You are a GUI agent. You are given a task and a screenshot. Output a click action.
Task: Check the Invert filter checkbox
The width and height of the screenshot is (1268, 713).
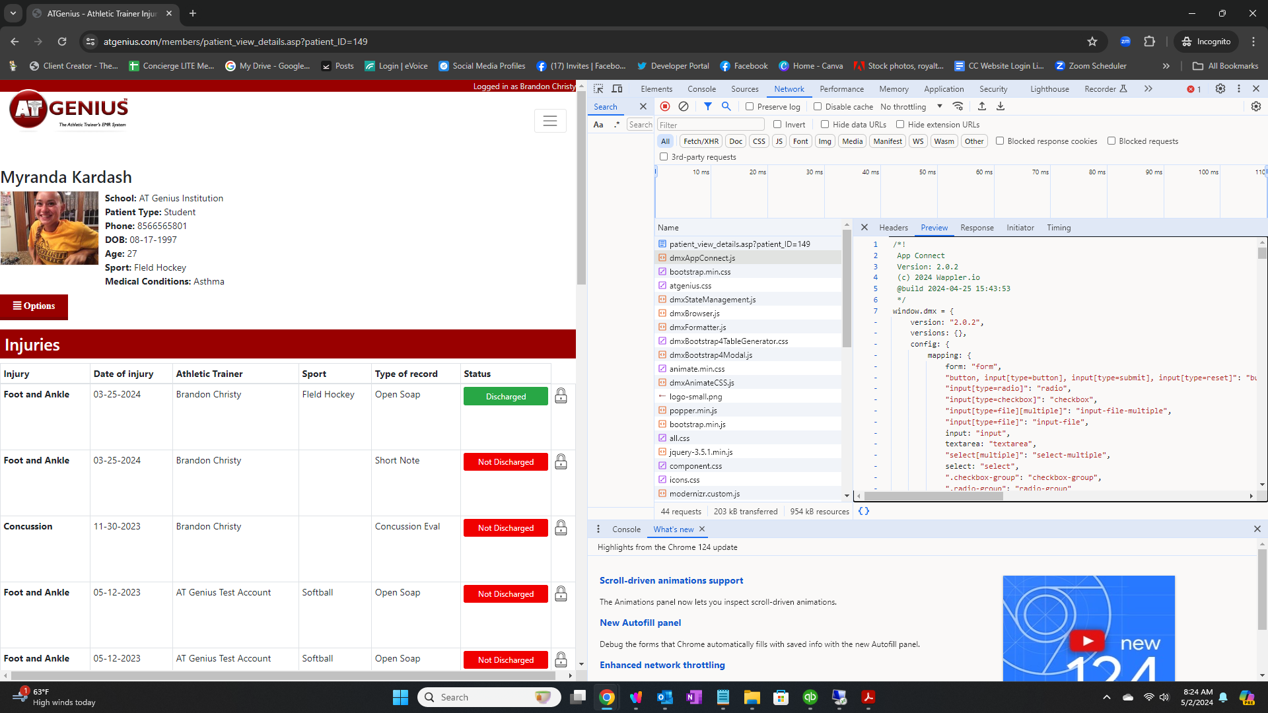[x=777, y=124]
